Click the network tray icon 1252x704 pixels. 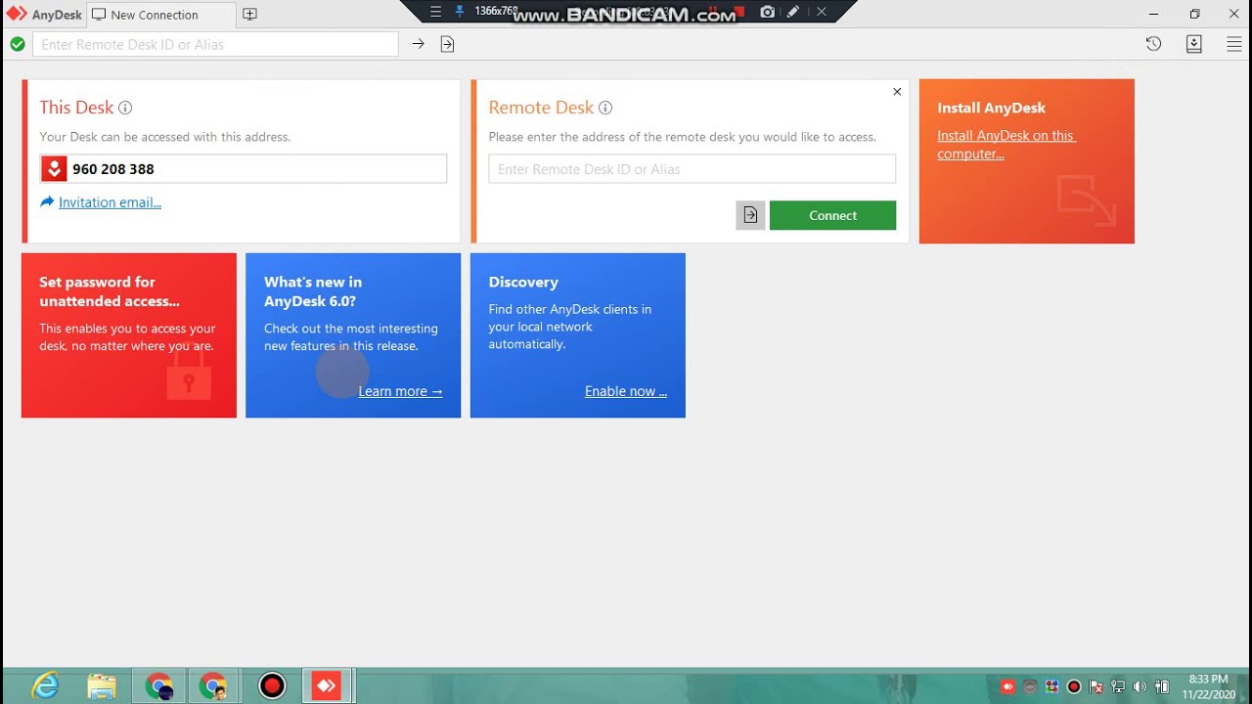pos(1118,686)
